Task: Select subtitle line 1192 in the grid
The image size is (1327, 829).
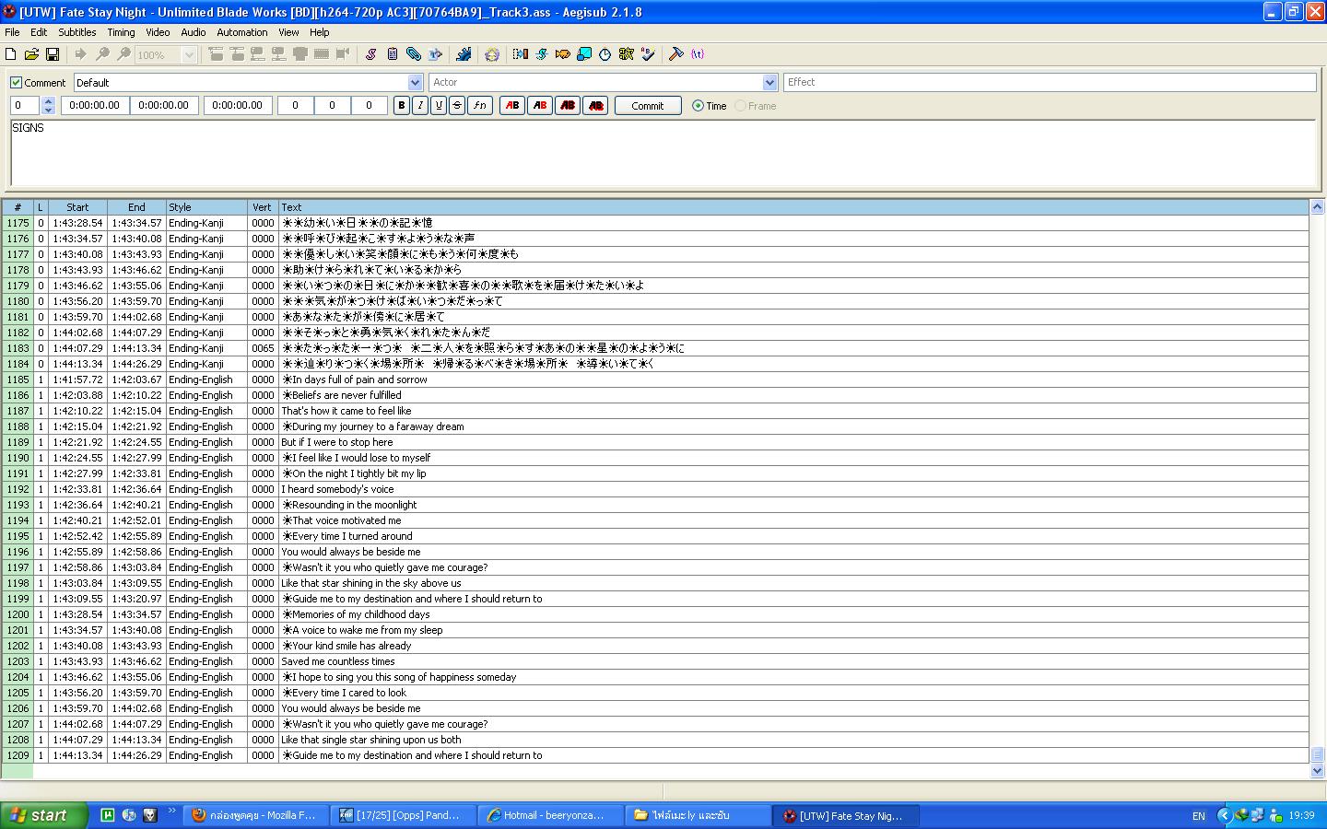Action: click(655, 489)
